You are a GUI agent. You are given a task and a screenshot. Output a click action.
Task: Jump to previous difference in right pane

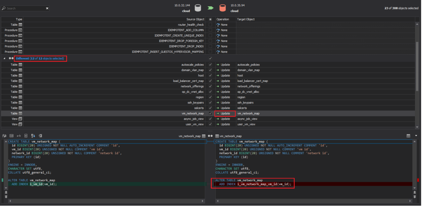pos(415,192)
